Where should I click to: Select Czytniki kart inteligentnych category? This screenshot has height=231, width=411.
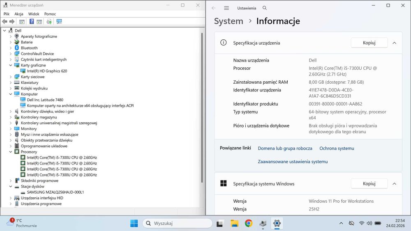(44, 59)
